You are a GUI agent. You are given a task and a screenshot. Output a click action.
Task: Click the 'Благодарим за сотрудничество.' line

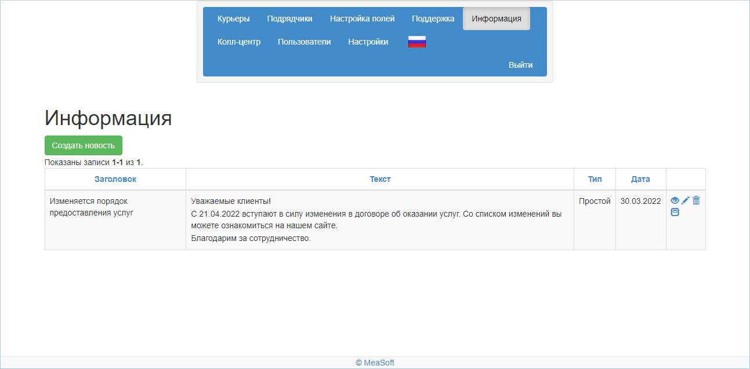251,238
